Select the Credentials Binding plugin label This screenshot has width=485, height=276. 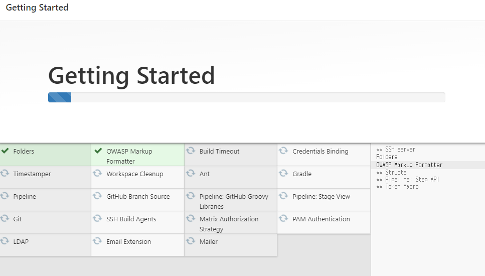coord(320,152)
